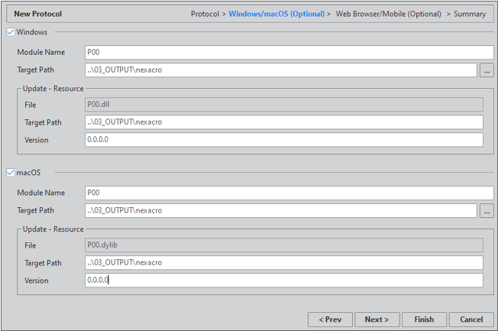Image resolution: width=498 pixels, height=331 pixels.
Task: Click the macOS Target Path browse button
Action: (x=487, y=211)
